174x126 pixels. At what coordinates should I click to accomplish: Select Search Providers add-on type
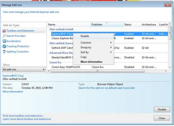click(16, 36)
